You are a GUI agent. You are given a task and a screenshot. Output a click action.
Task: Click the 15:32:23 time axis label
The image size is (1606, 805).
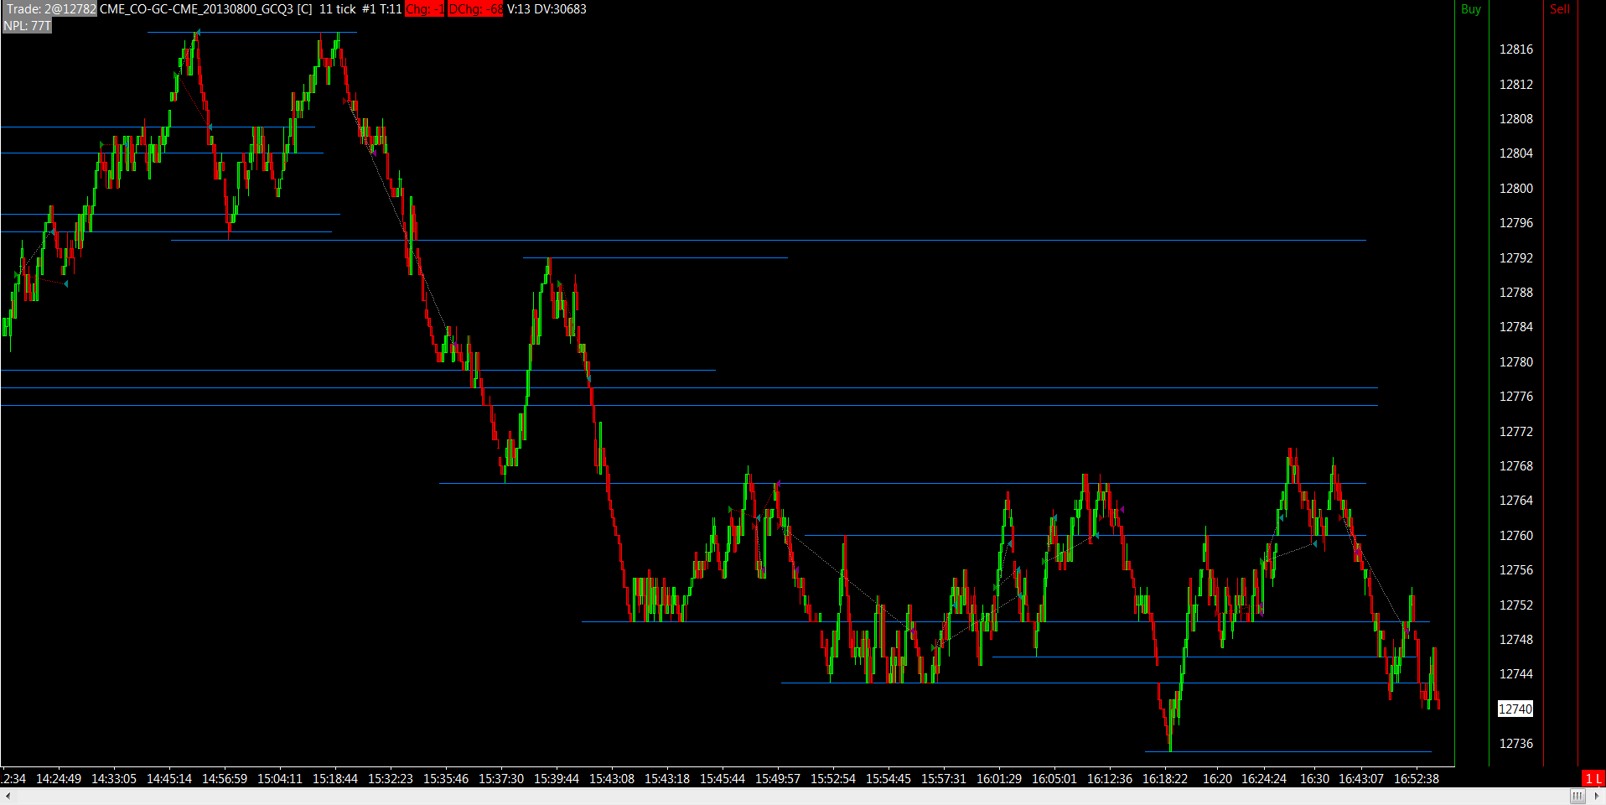[391, 779]
